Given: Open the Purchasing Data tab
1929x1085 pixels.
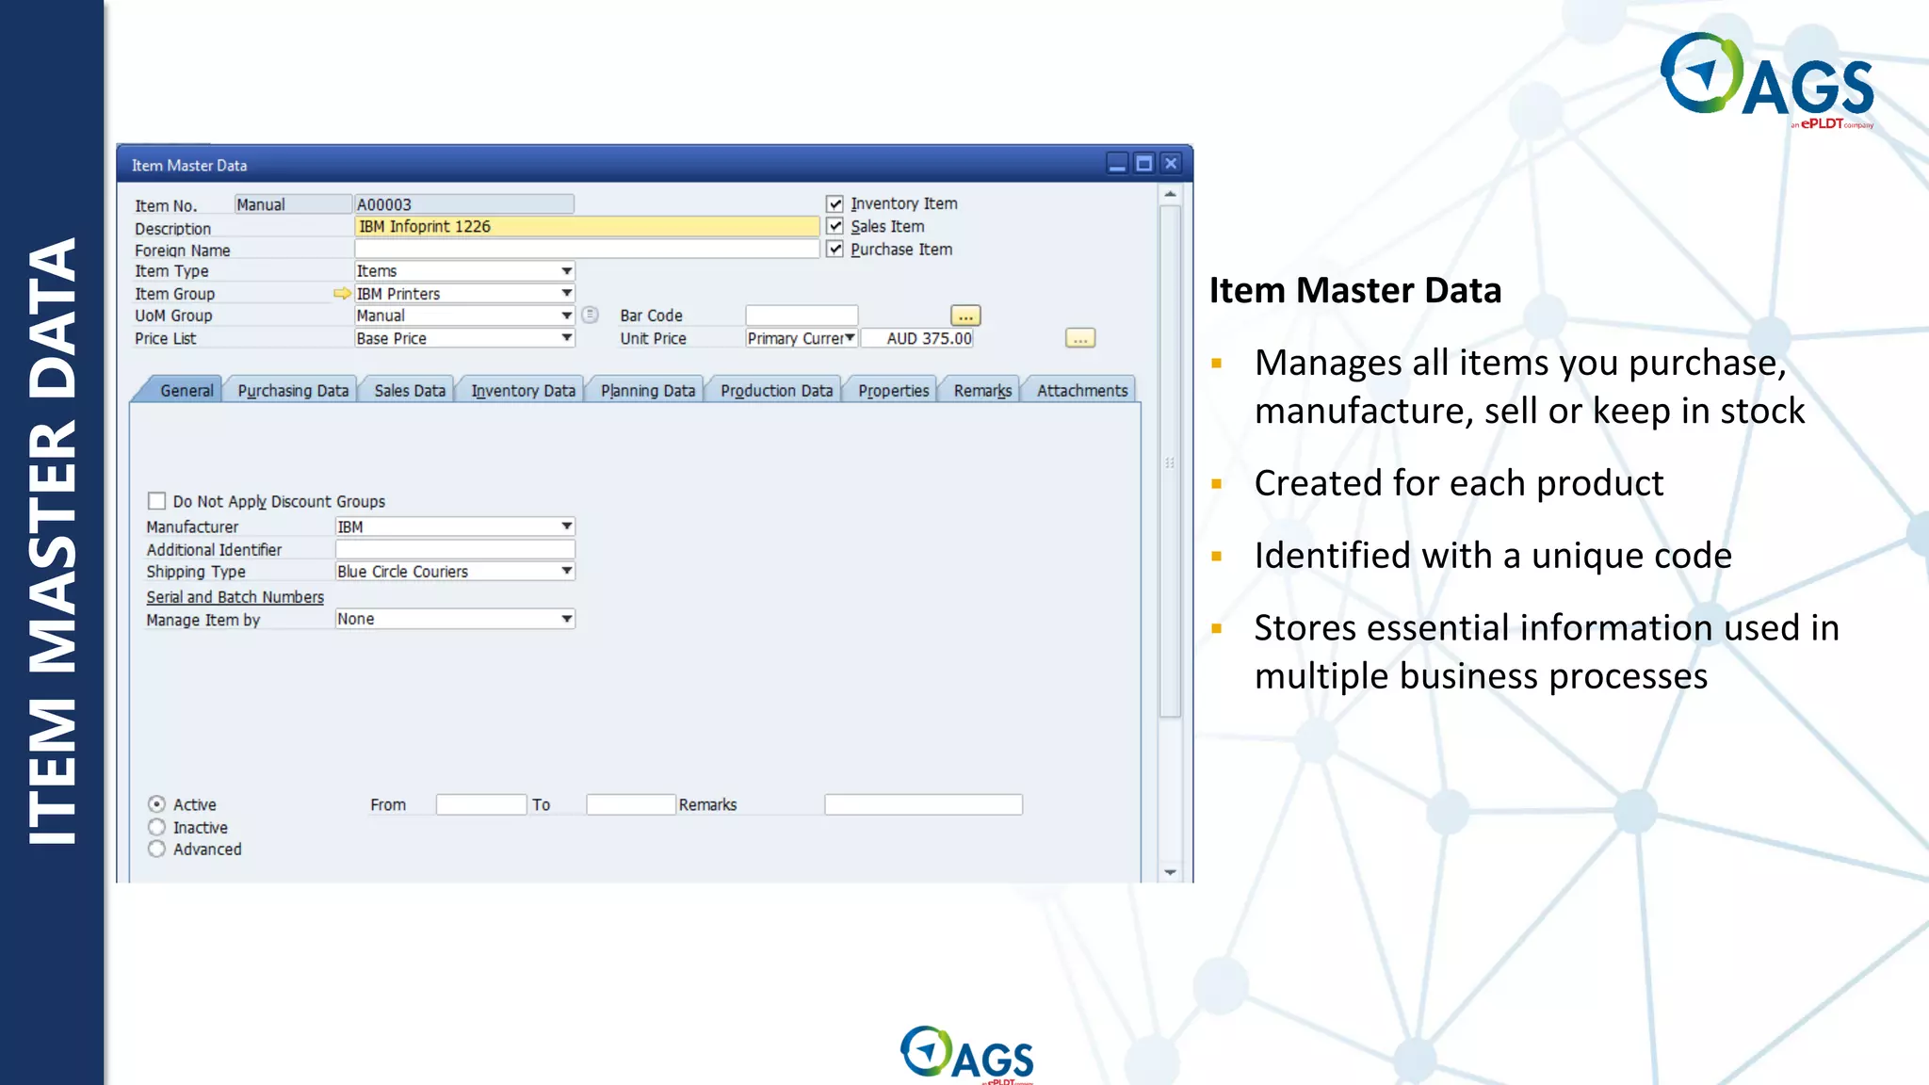Looking at the screenshot, I should (293, 391).
